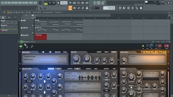This screenshot has width=173, height=97.
Task: Open the ElectraX pattern selector
Action: tap(109, 8)
